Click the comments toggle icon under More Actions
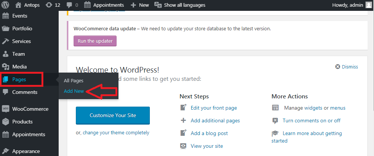This screenshot has width=374, height=156. (x=275, y=120)
